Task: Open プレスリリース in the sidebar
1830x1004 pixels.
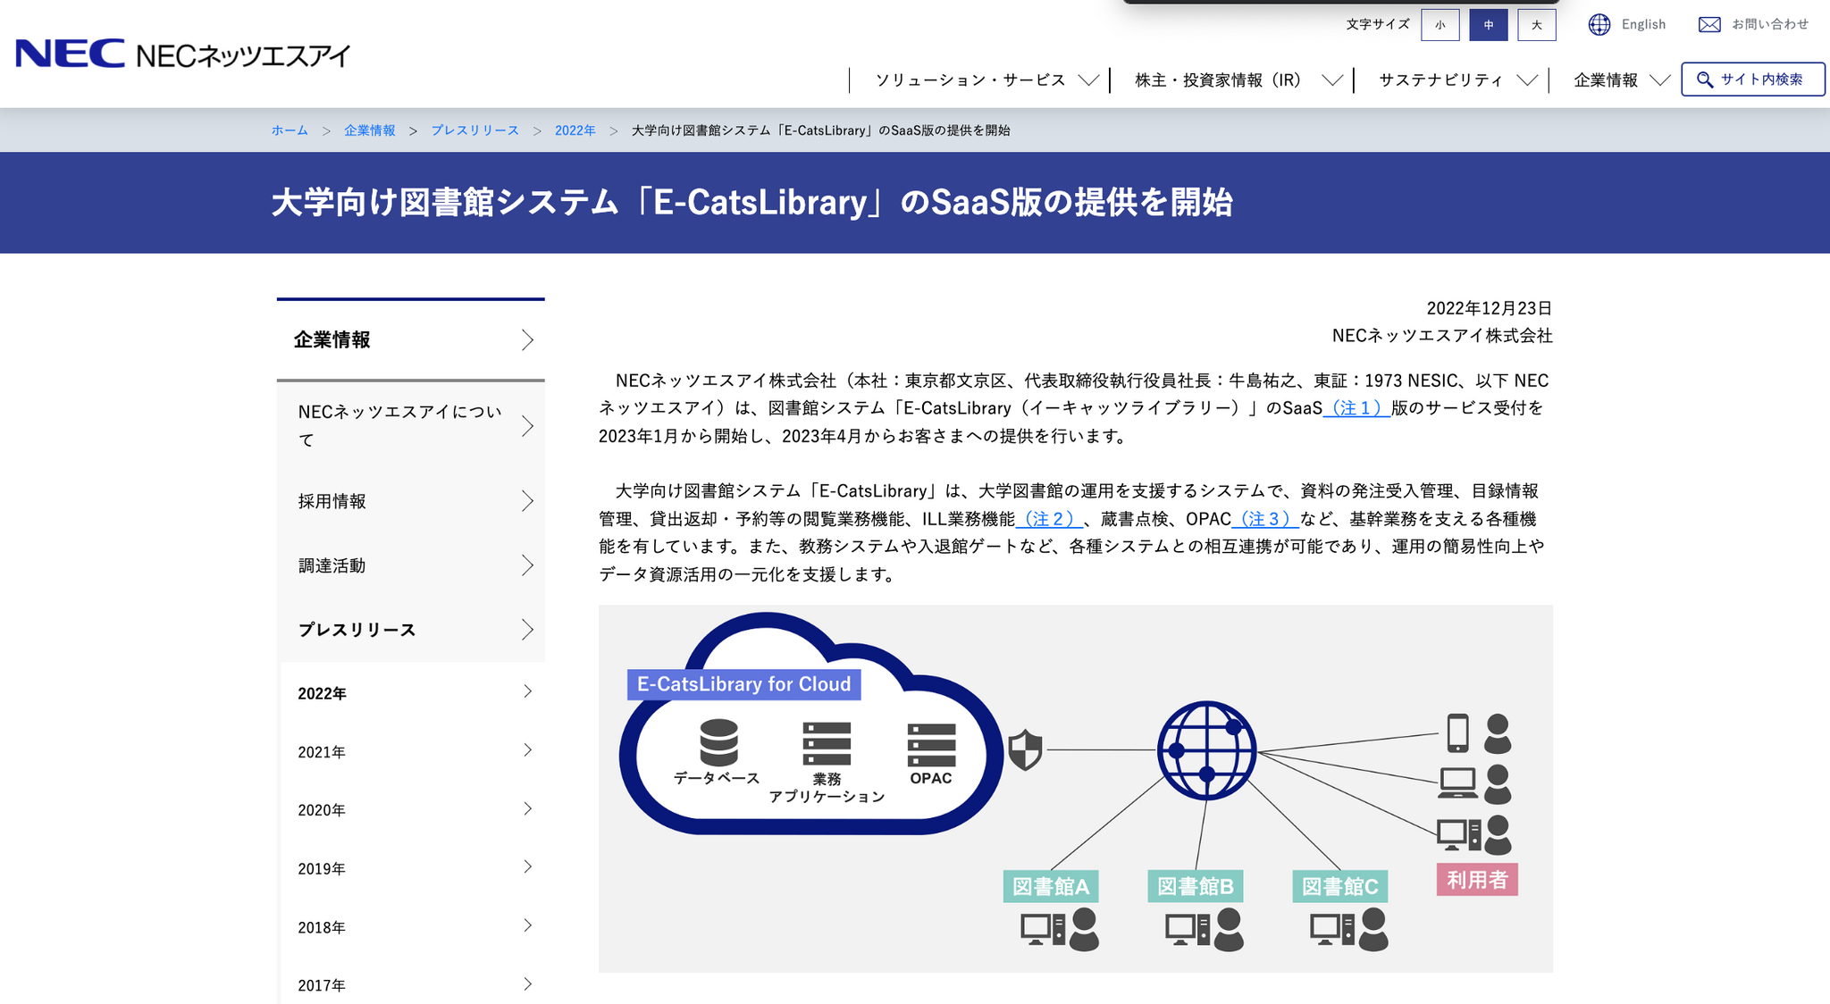Action: tap(410, 630)
